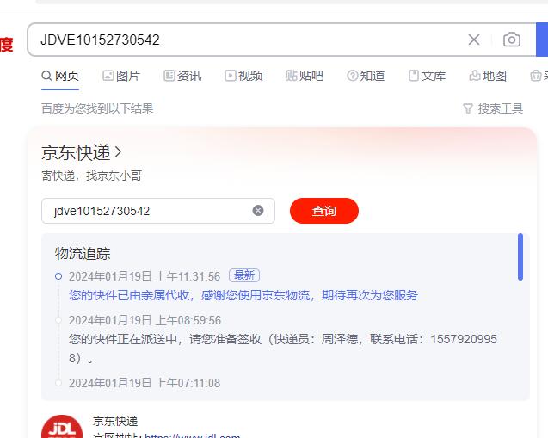
Task: Click the partially visible shopping tab icon
Action: [x=536, y=76]
